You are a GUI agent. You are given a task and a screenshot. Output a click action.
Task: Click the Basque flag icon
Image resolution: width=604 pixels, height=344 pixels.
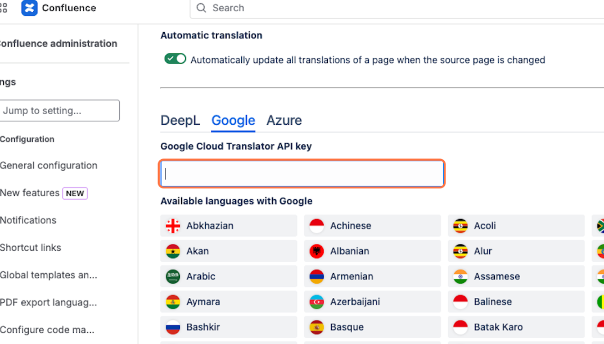point(317,327)
